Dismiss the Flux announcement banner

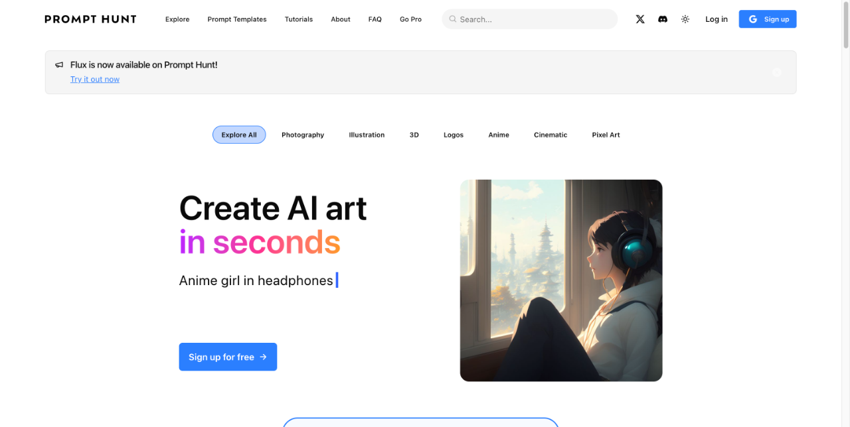777,72
